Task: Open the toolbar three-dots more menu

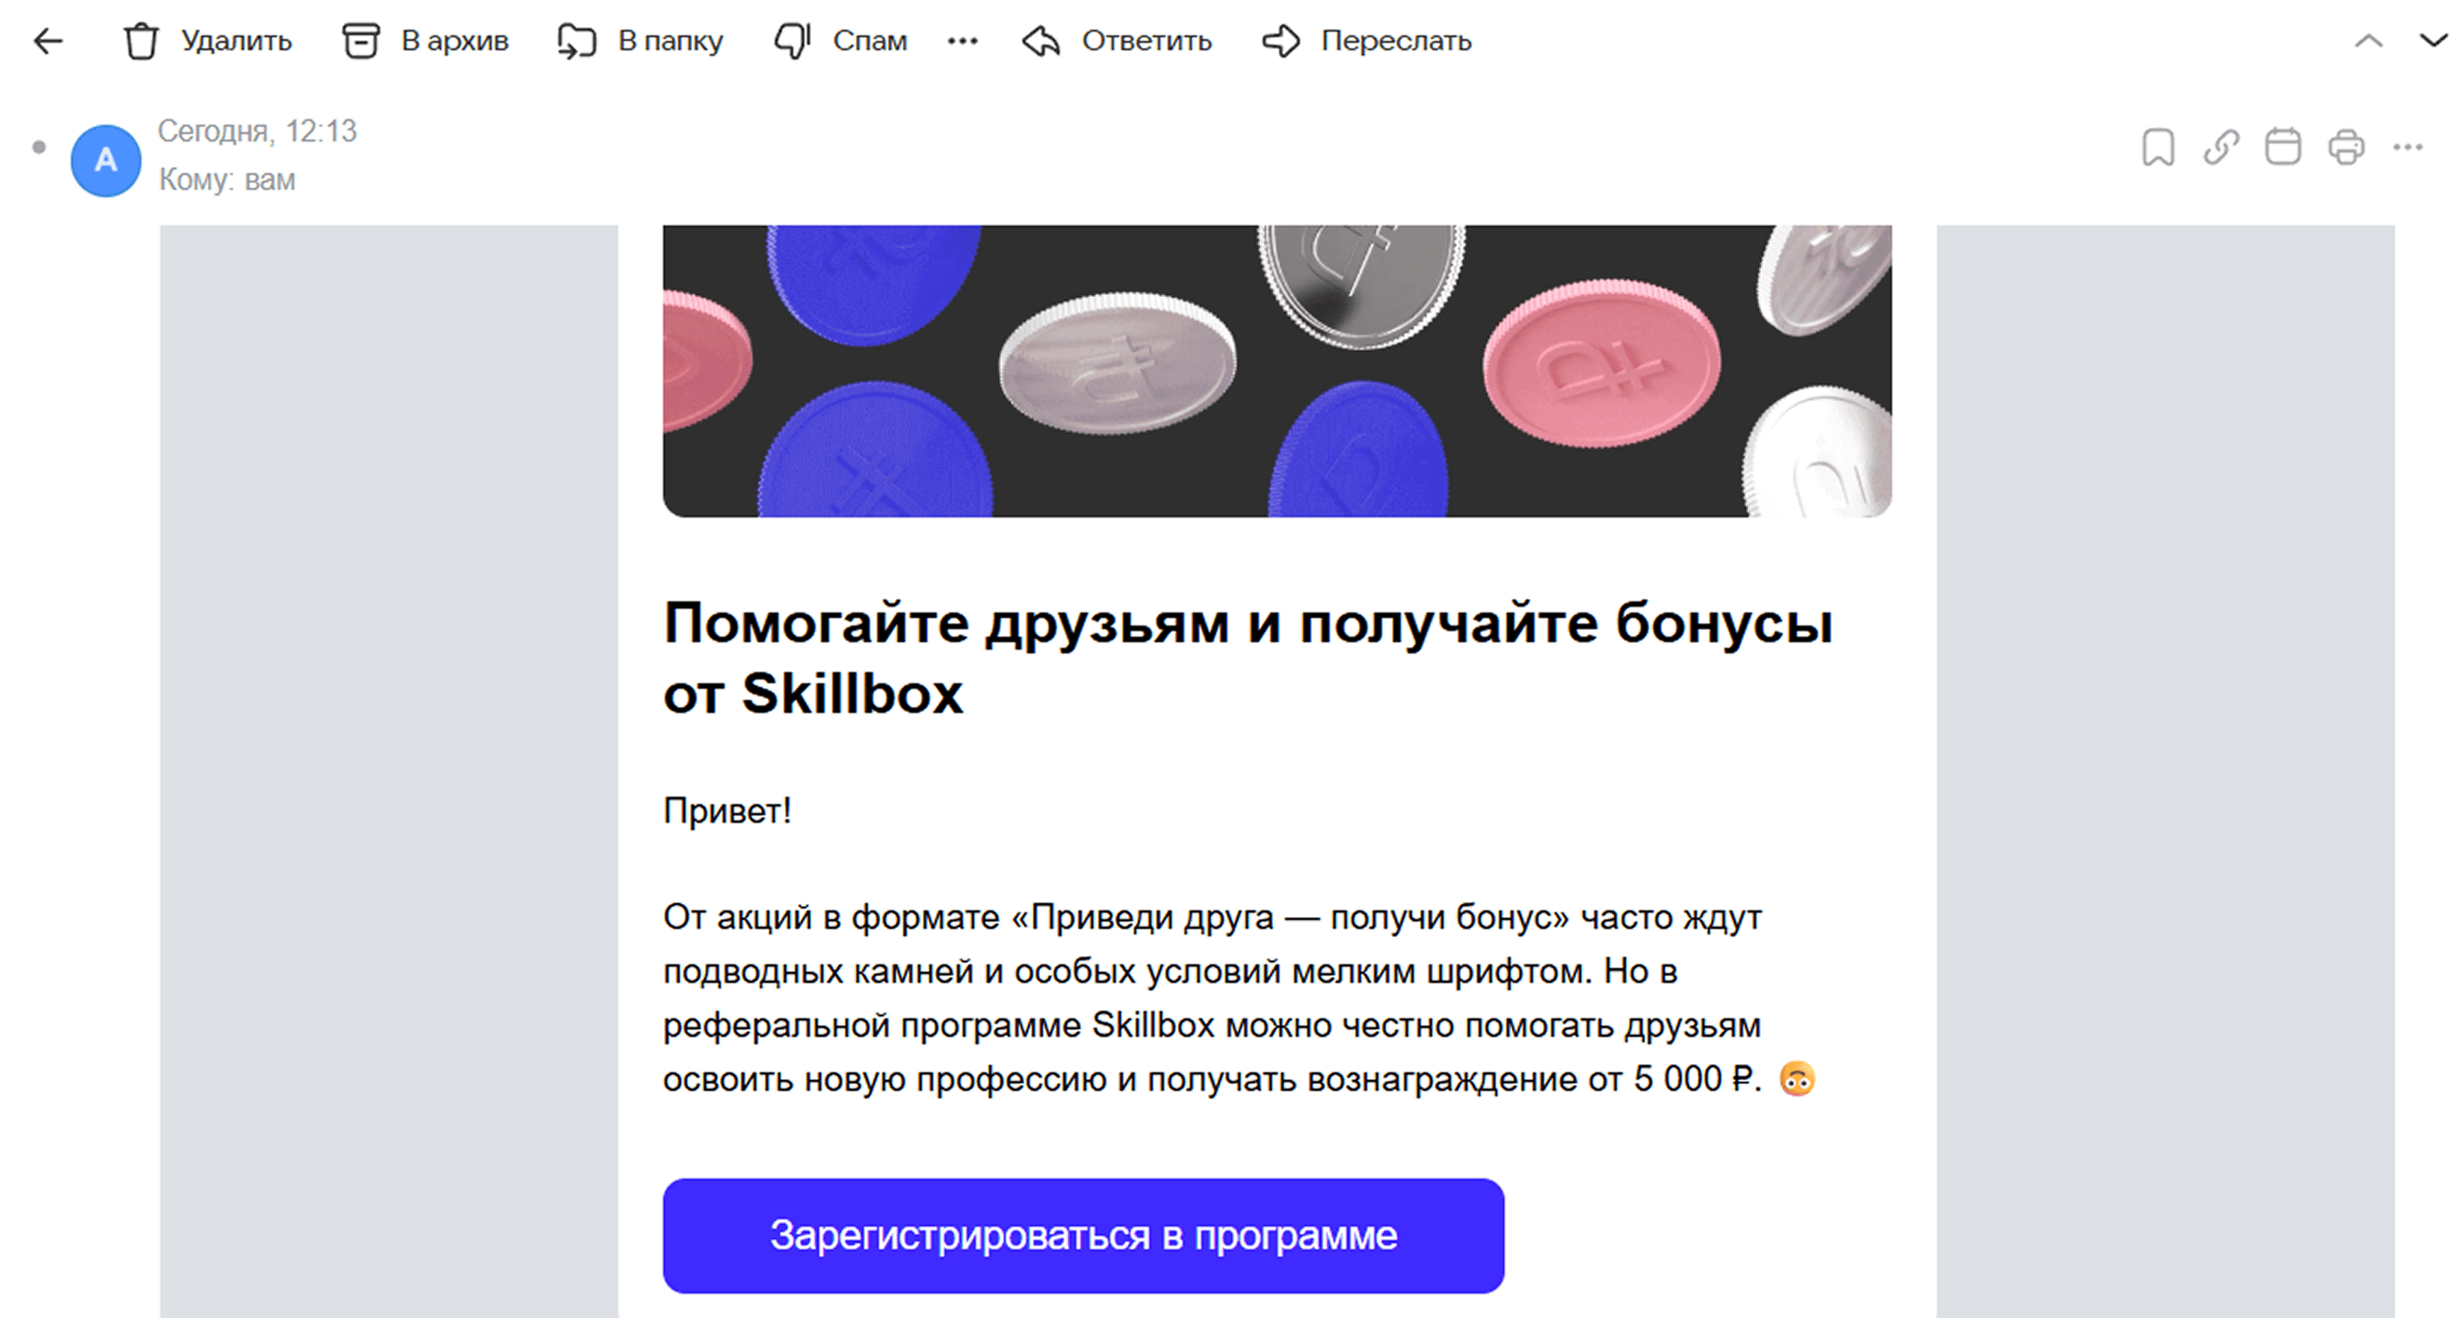Action: [962, 41]
